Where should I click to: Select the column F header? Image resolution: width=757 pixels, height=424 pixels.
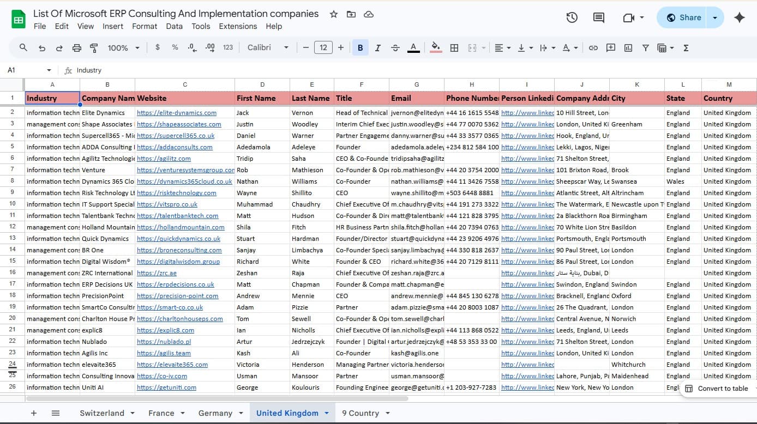pos(362,84)
